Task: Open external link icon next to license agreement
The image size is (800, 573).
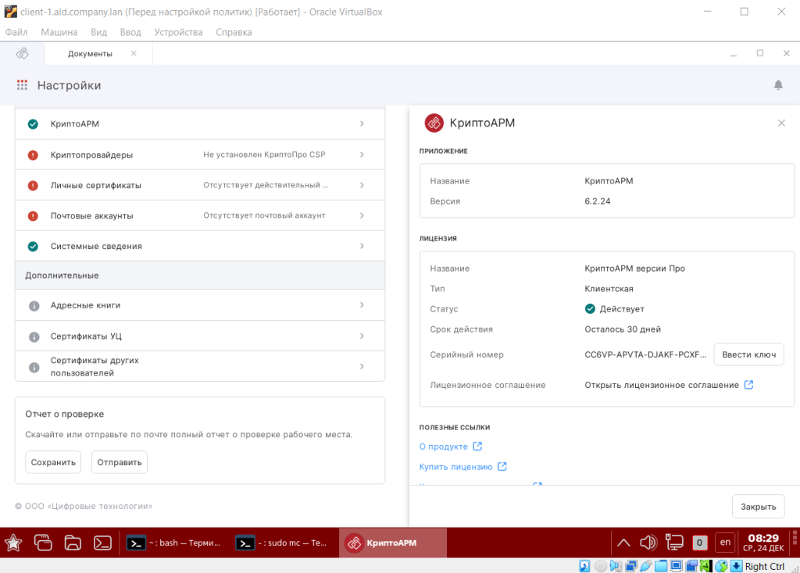Action: pos(748,385)
